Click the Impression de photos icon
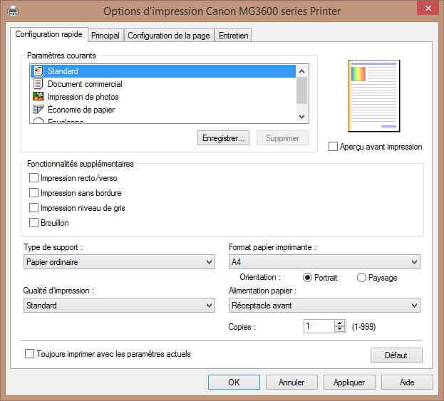Screen dimensions: 444x401 [38, 96]
